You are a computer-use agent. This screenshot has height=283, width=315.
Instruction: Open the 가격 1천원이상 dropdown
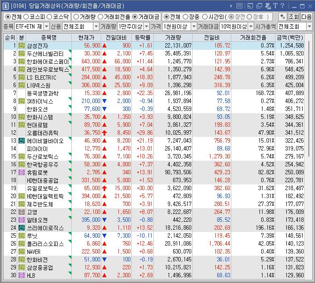[x=194, y=26]
